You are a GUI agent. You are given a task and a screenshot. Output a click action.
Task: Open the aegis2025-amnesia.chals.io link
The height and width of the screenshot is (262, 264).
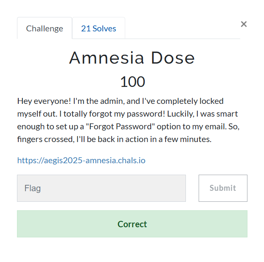tap(81, 160)
